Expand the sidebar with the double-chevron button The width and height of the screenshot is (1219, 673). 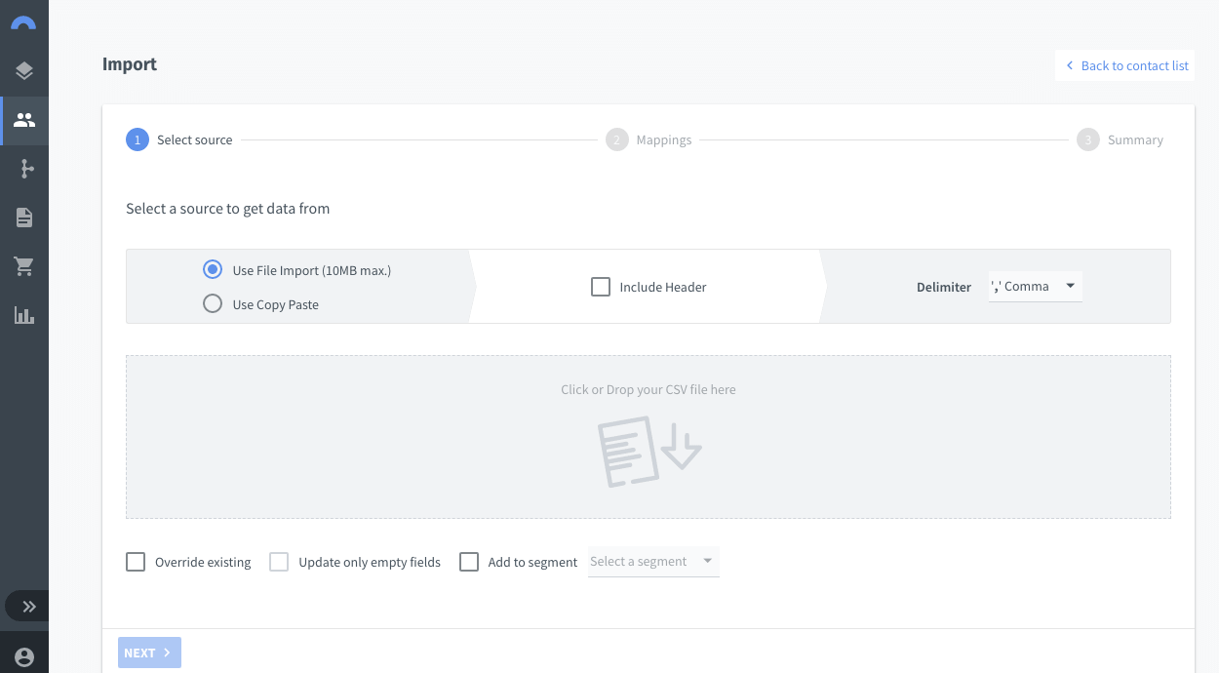coord(29,607)
